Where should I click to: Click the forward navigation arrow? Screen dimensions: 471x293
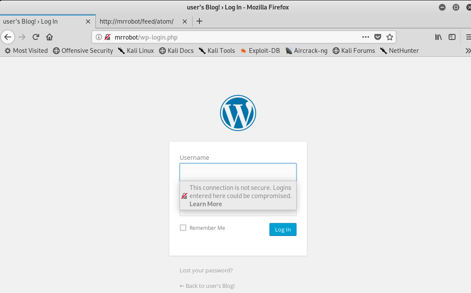[22, 37]
